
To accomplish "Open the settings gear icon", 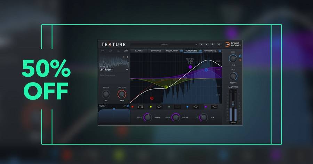I will (x=219, y=45).
